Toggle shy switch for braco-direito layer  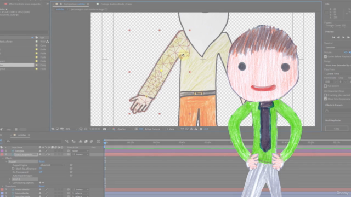point(40,190)
